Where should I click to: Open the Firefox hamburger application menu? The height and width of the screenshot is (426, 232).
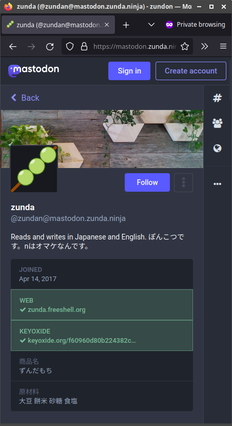click(x=223, y=46)
